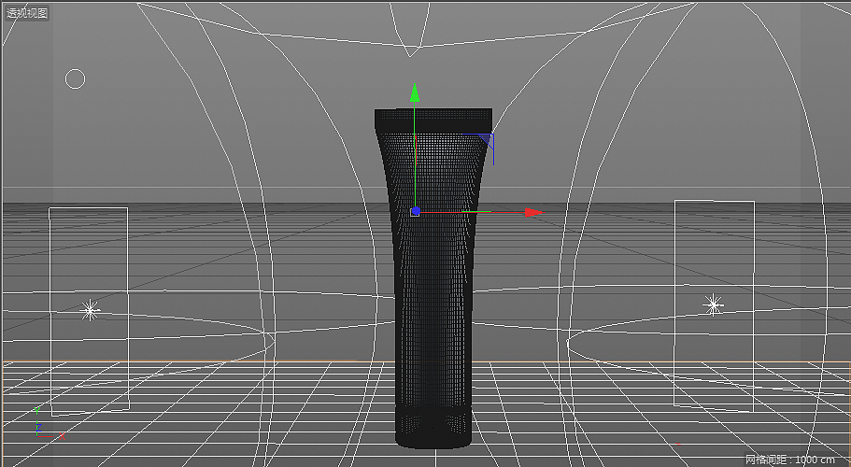
Task: Click the 网格间距 : 1000 cm readout
Action: point(789,460)
